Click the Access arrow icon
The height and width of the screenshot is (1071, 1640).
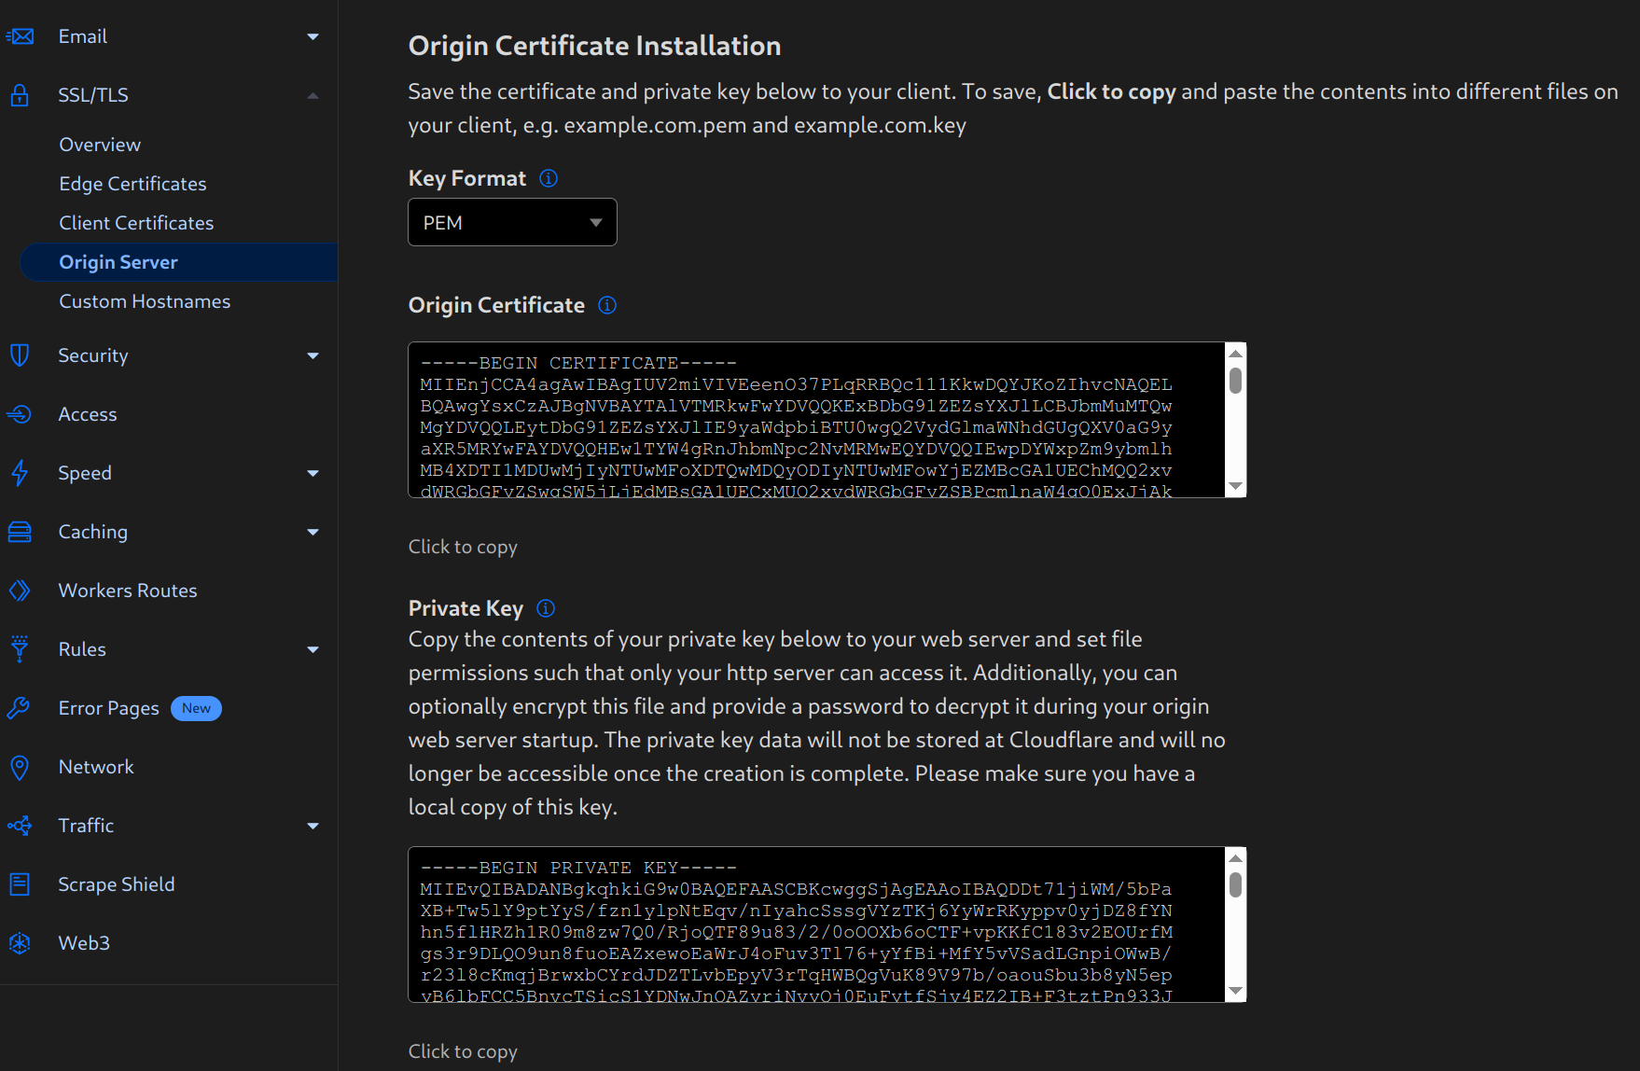(20, 414)
